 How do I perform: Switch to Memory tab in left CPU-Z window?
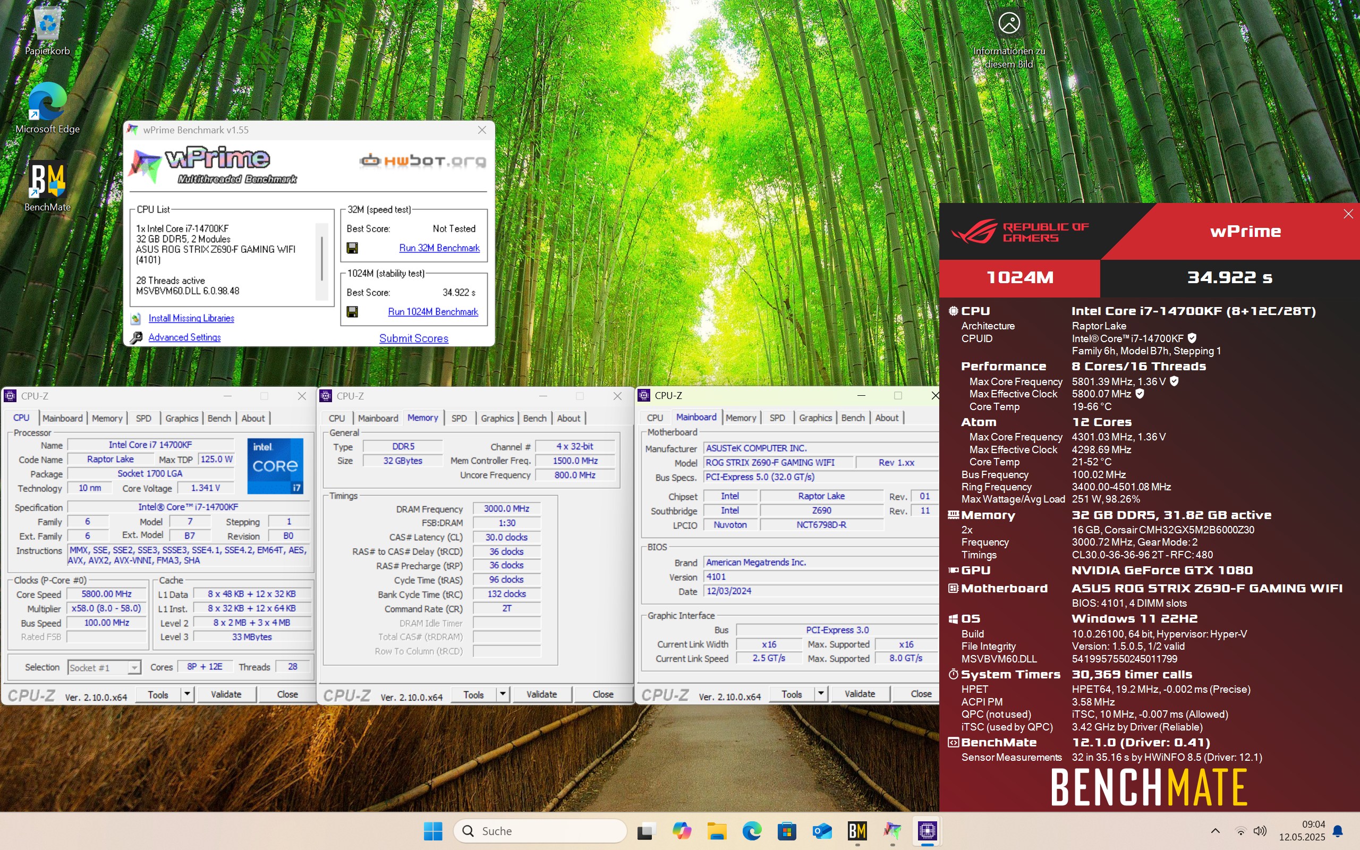pos(107,418)
